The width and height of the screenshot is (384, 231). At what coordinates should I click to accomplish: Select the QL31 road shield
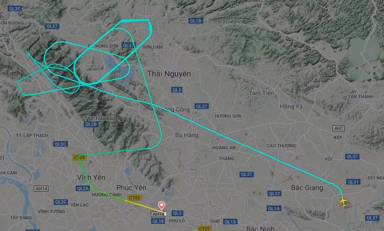(353, 182)
